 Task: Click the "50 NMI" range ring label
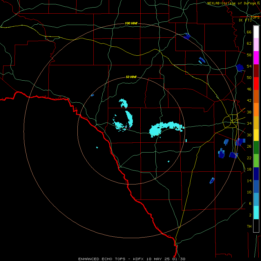point(131,77)
